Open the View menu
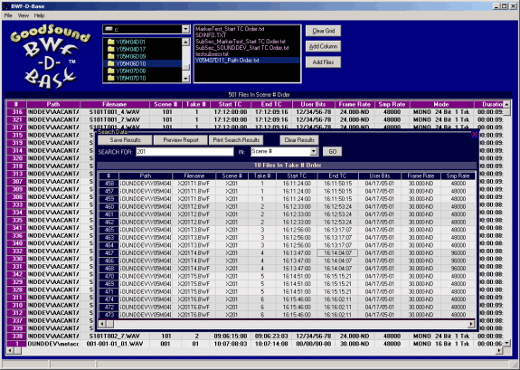 pyautogui.click(x=24, y=15)
